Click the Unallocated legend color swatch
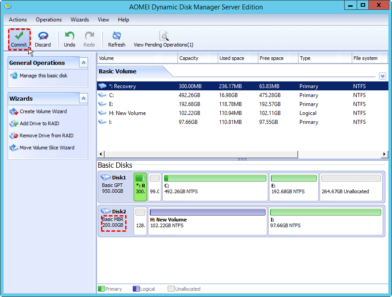Screen dimensions: 392x297 coord(171,289)
